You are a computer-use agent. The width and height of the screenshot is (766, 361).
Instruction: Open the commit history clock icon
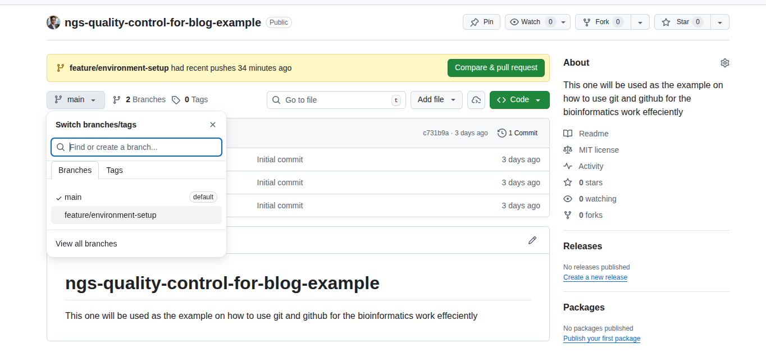pyautogui.click(x=501, y=133)
